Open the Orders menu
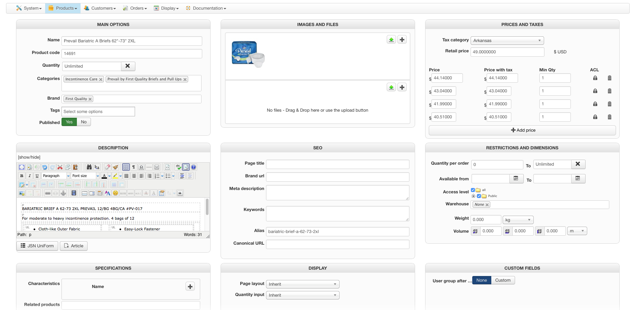633x310 pixels. click(x=135, y=8)
